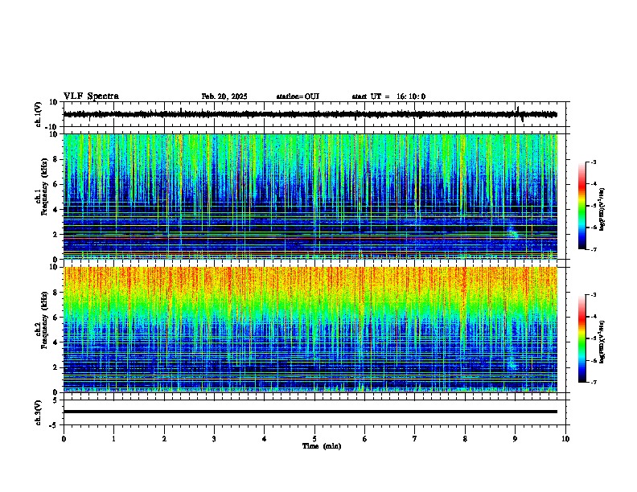Select the "ch.3(V)" axis label
Viewport: 637px width, 492px height.
39,412
